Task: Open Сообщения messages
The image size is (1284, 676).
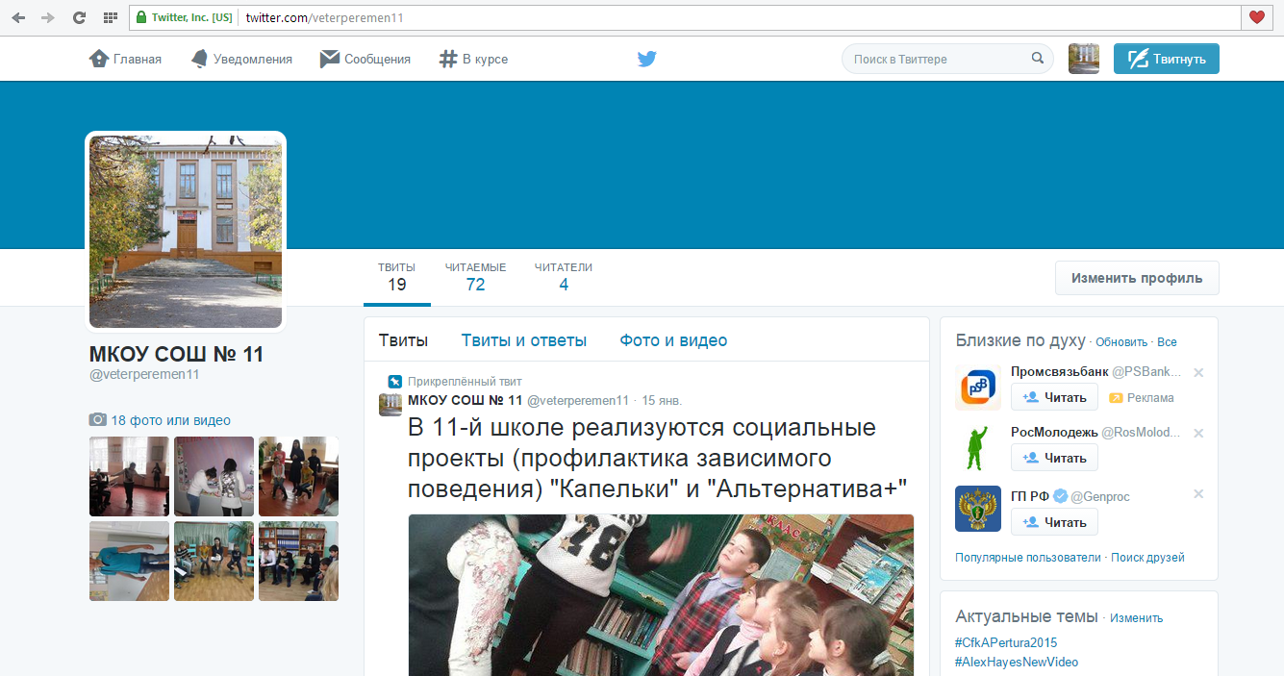Action: [x=365, y=59]
